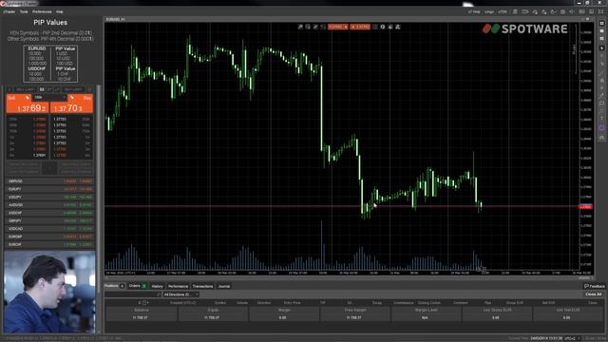Viewport: 608px width, 342px height.
Task: Select the diagonal trend line drawing tool in sidebar
Action: pyautogui.click(x=601, y=72)
